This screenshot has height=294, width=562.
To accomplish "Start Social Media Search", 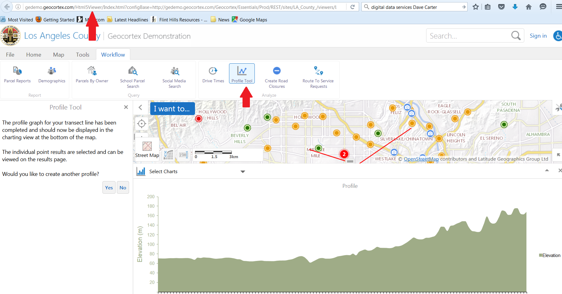I will pos(174,77).
